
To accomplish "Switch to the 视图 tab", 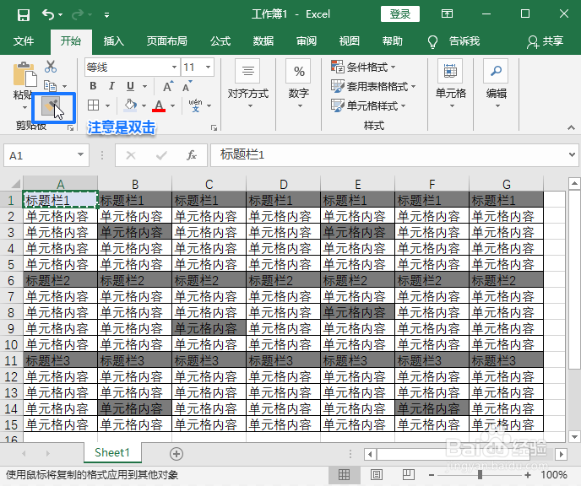I will 350,40.
